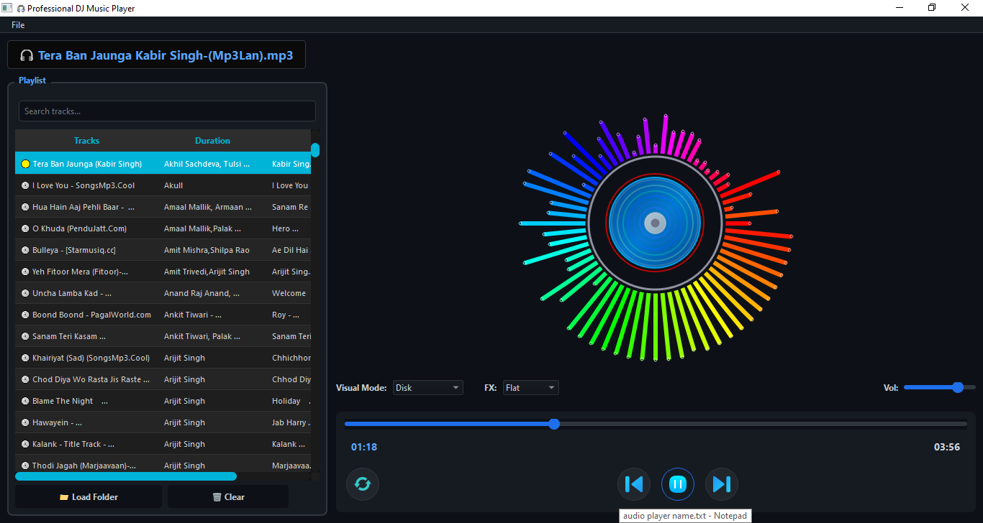Click "Arijit Singh" in the Khairiyat row

tap(184, 358)
